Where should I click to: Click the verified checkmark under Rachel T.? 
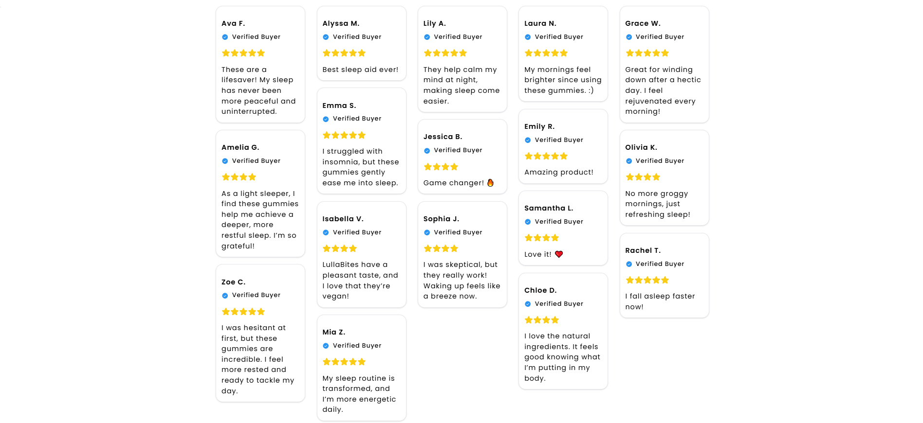click(x=629, y=264)
